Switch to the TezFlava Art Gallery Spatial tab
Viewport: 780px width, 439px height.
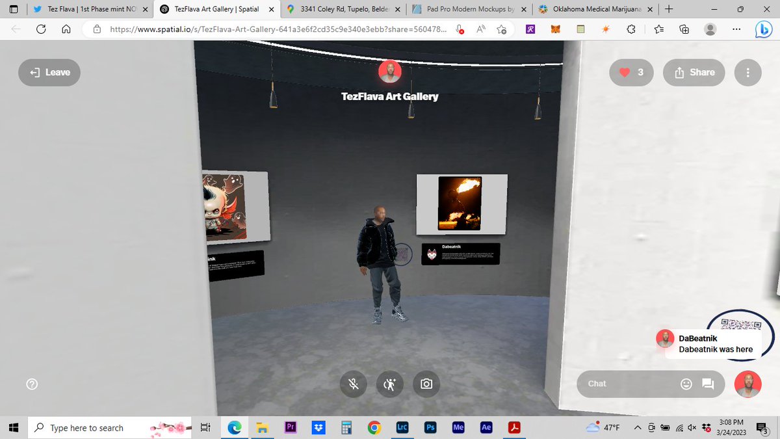point(218,9)
